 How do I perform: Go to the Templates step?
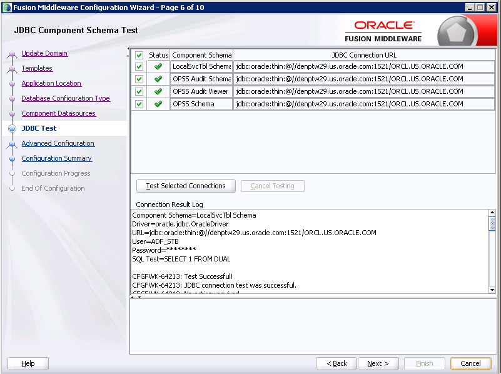[37, 68]
